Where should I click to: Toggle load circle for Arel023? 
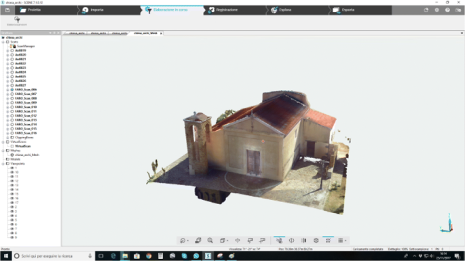[x=12, y=68]
